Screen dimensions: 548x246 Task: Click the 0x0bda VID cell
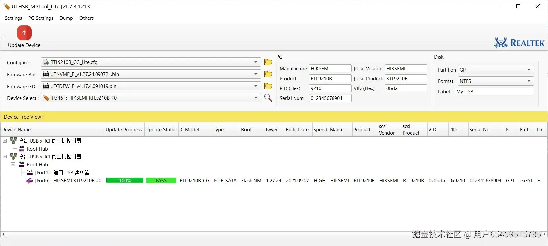point(437,181)
